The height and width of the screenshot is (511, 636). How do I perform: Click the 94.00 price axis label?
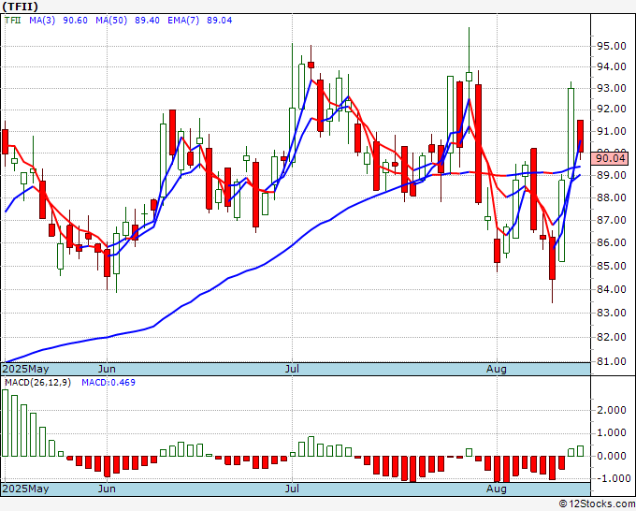click(x=611, y=67)
